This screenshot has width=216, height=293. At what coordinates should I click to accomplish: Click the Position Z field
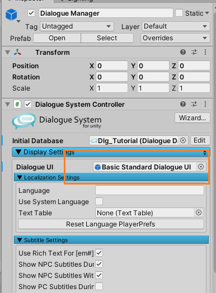[194, 66]
